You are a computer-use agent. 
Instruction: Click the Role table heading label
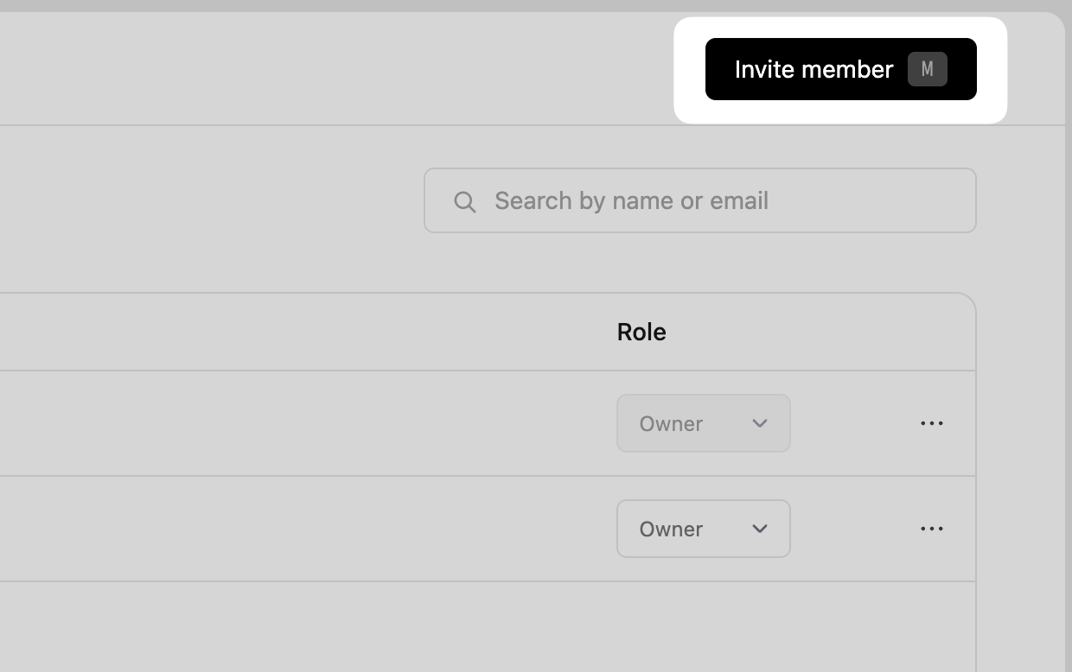coord(641,332)
